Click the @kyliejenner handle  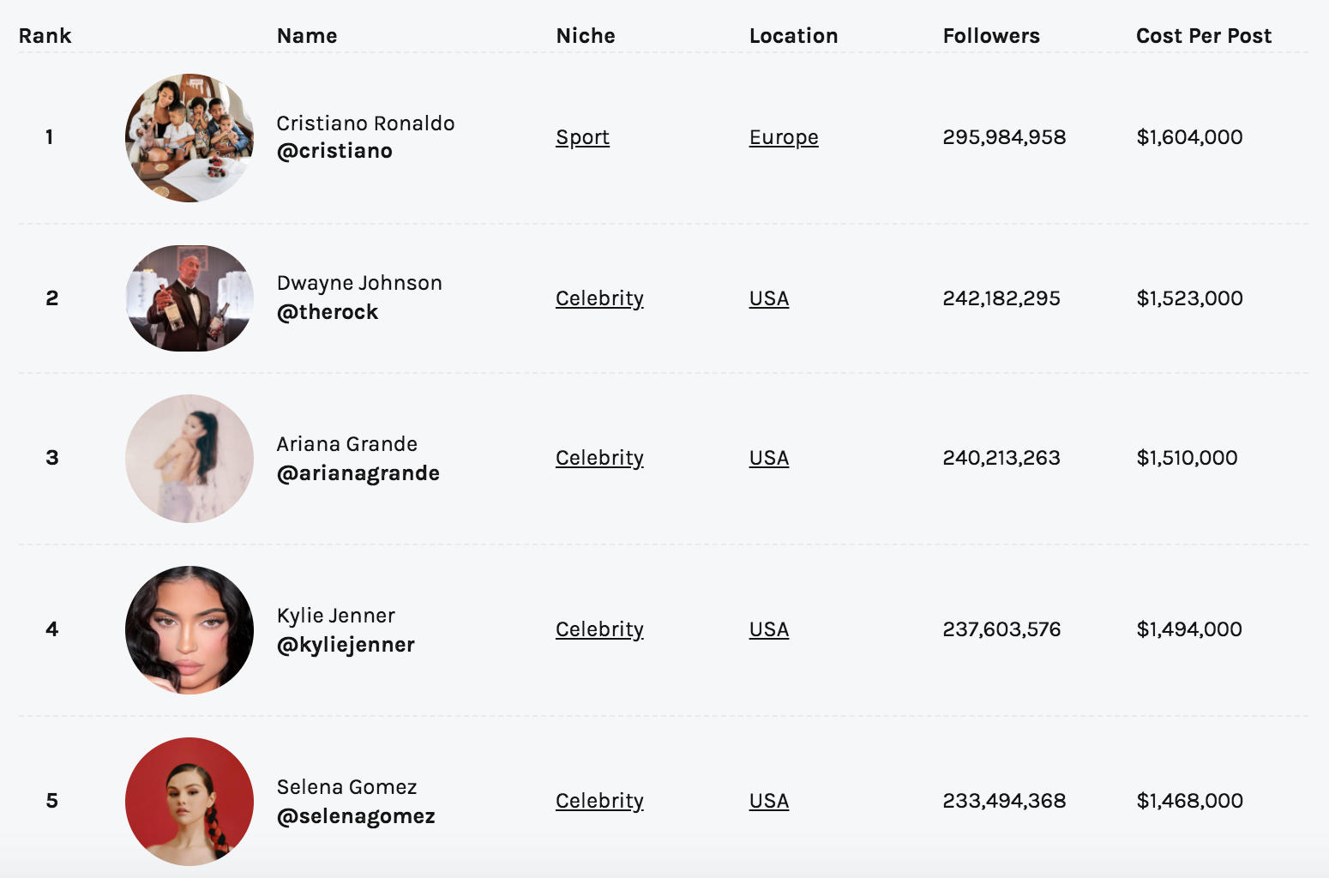pyautogui.click(x=346, y=645)
